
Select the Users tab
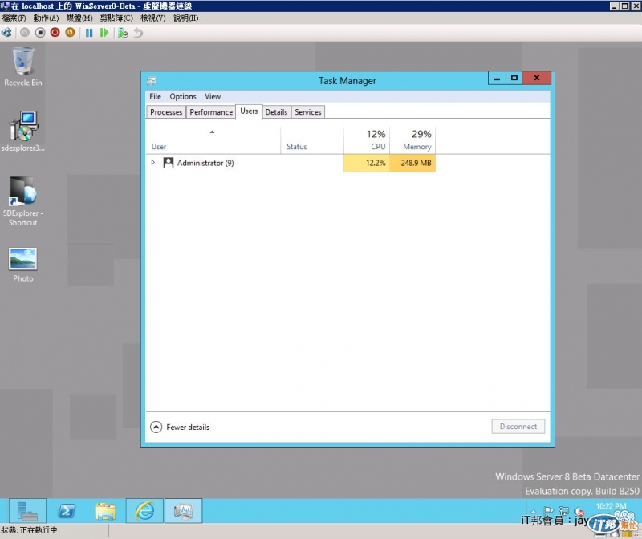[x=249, y=111]
